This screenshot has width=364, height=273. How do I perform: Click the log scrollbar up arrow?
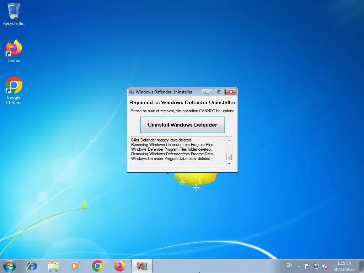pyautogui.click(x=229, y=140)
